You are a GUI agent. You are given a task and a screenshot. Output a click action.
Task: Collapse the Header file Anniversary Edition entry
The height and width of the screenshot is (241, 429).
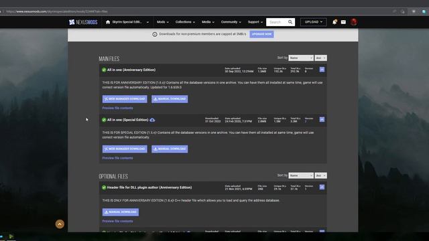coord(322,187)
